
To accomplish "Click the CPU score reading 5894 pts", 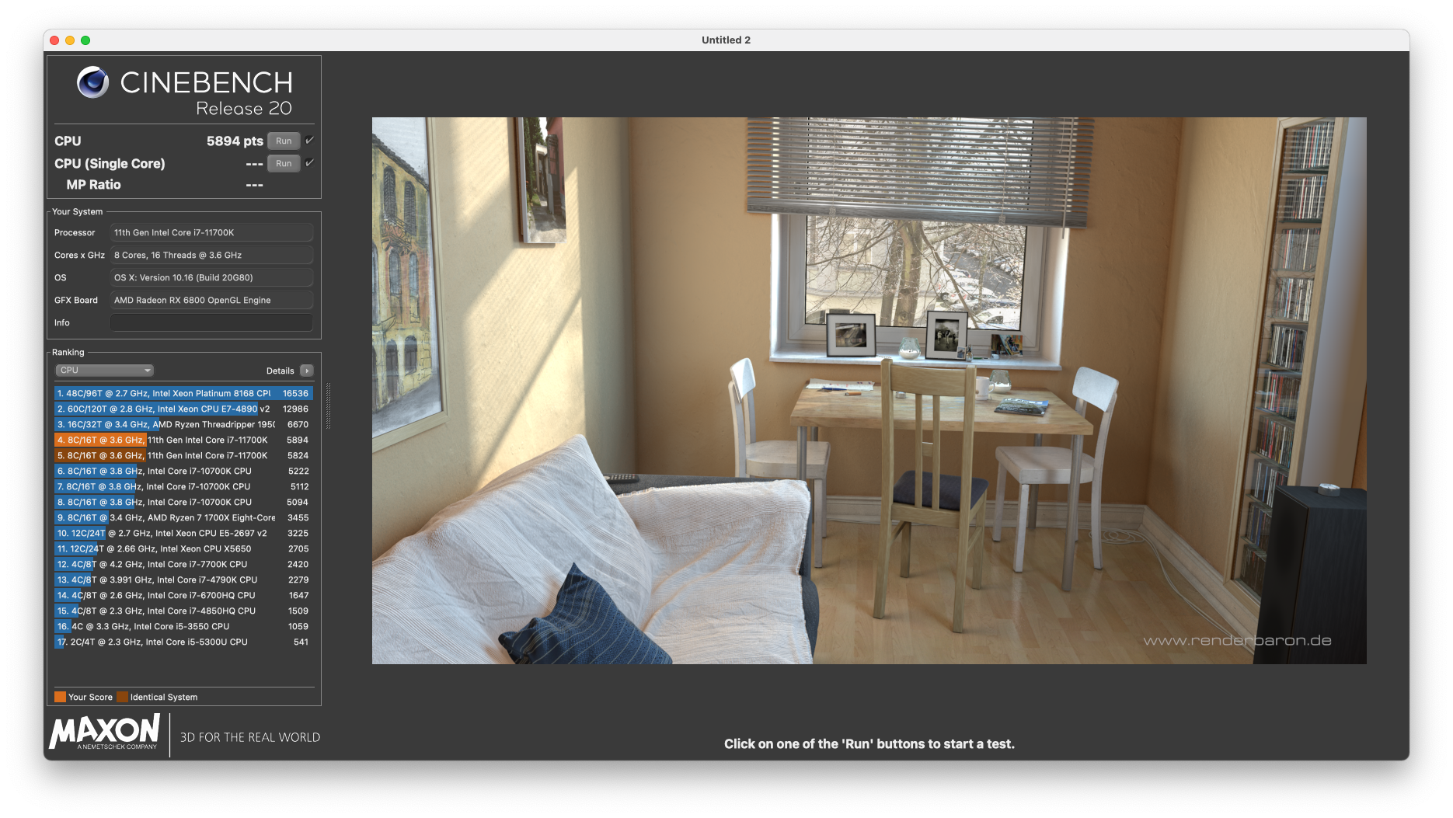I will click(x=235, y=141).
